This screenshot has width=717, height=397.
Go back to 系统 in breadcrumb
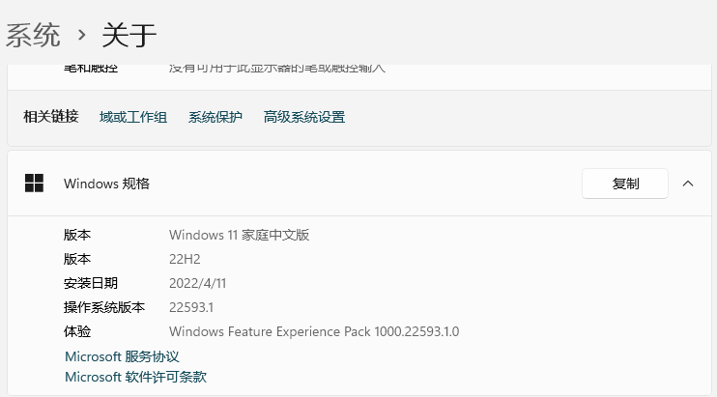coord(34,35)
